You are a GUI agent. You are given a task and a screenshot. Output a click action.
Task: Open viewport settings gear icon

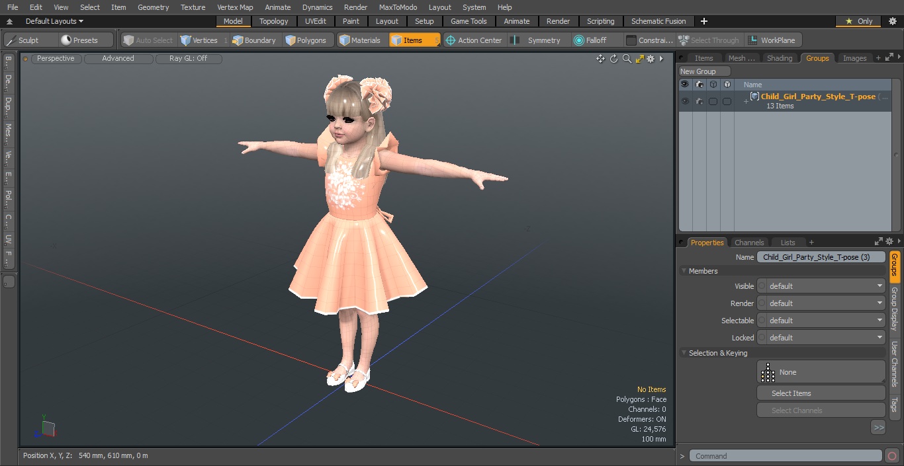651,59
